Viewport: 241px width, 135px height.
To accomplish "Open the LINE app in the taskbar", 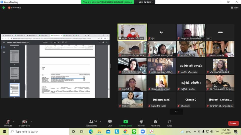I will [134, 131].
